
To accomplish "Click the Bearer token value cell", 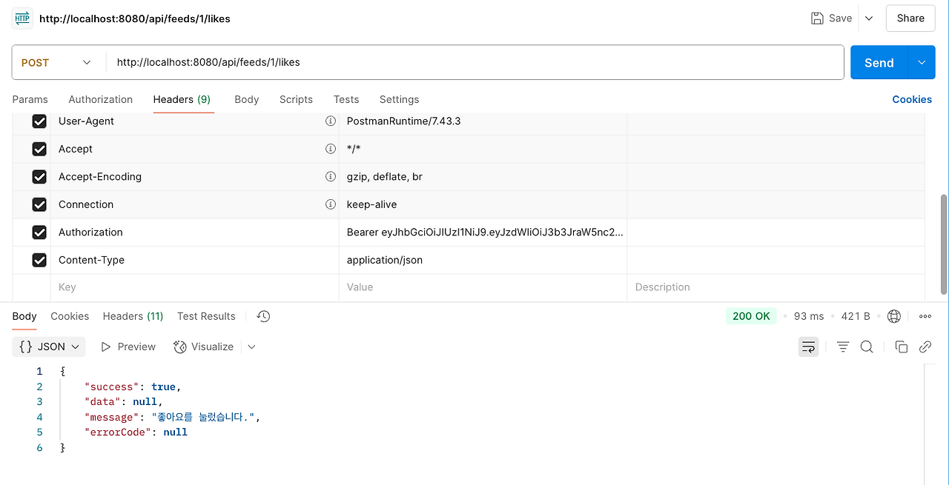I will [x=483, y=232].
